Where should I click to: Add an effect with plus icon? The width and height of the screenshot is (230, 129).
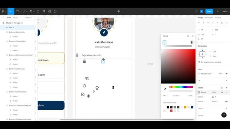(226, 108)
